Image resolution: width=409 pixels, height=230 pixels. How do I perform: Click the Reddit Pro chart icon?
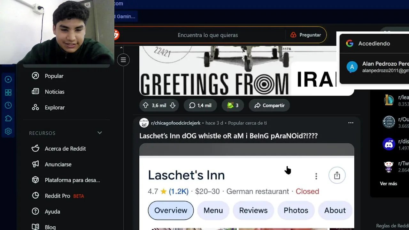[35, 195]
